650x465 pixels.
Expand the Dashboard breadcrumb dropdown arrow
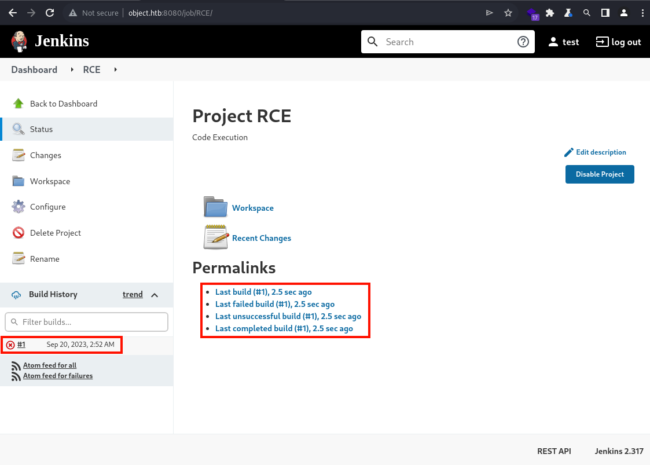[72, 69]
